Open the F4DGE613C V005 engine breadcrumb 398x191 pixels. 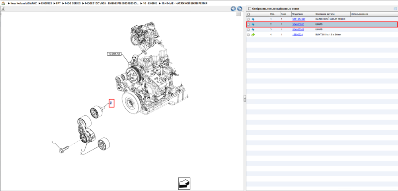[112, 4]
